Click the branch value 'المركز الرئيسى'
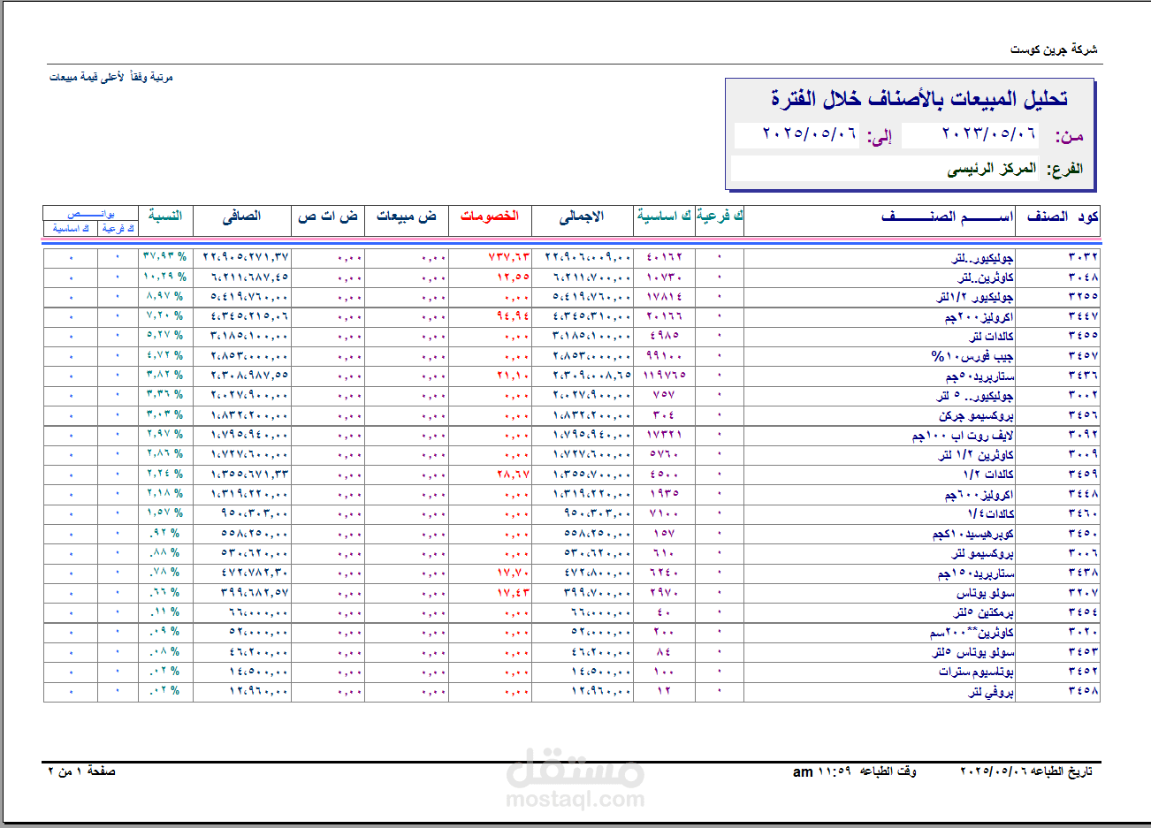Screen dimensions: 1151x828 pos(992,168)
